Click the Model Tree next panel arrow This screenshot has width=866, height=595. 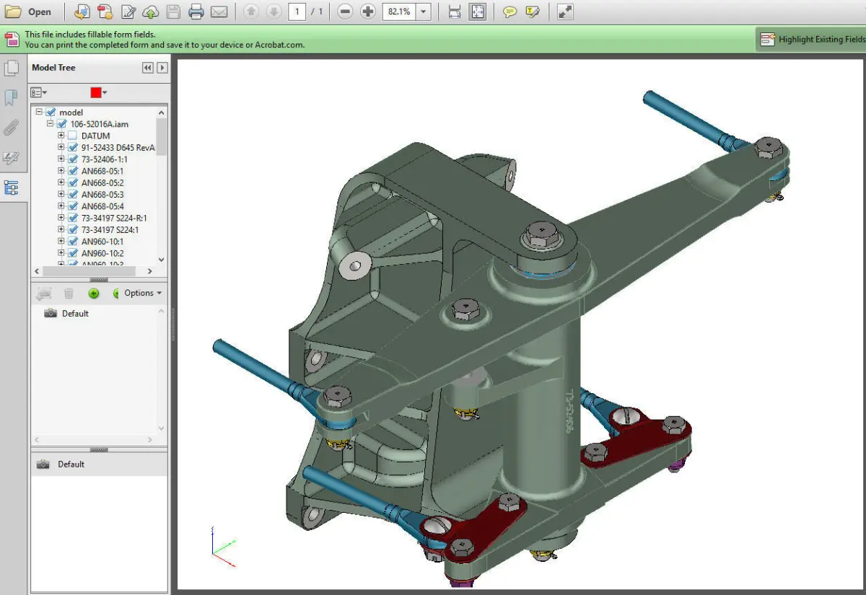(162, 68)
